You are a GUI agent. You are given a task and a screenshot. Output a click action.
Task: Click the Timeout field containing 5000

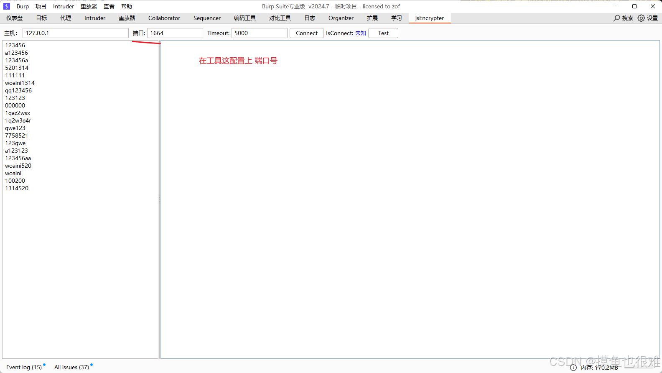pos(260,33)
